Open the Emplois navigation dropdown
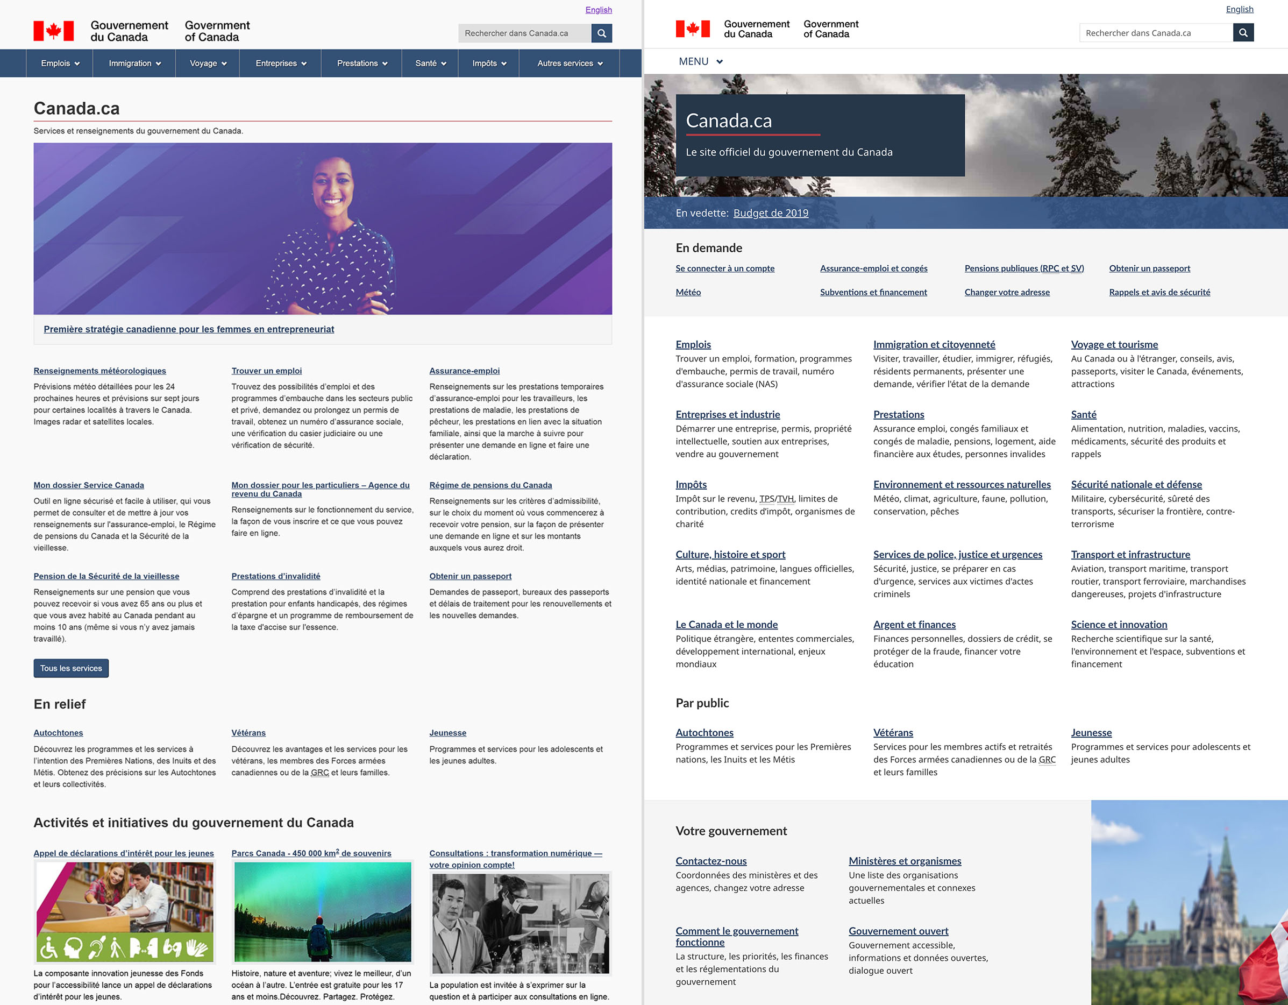1288x1005 pixels. coord(60,63)
